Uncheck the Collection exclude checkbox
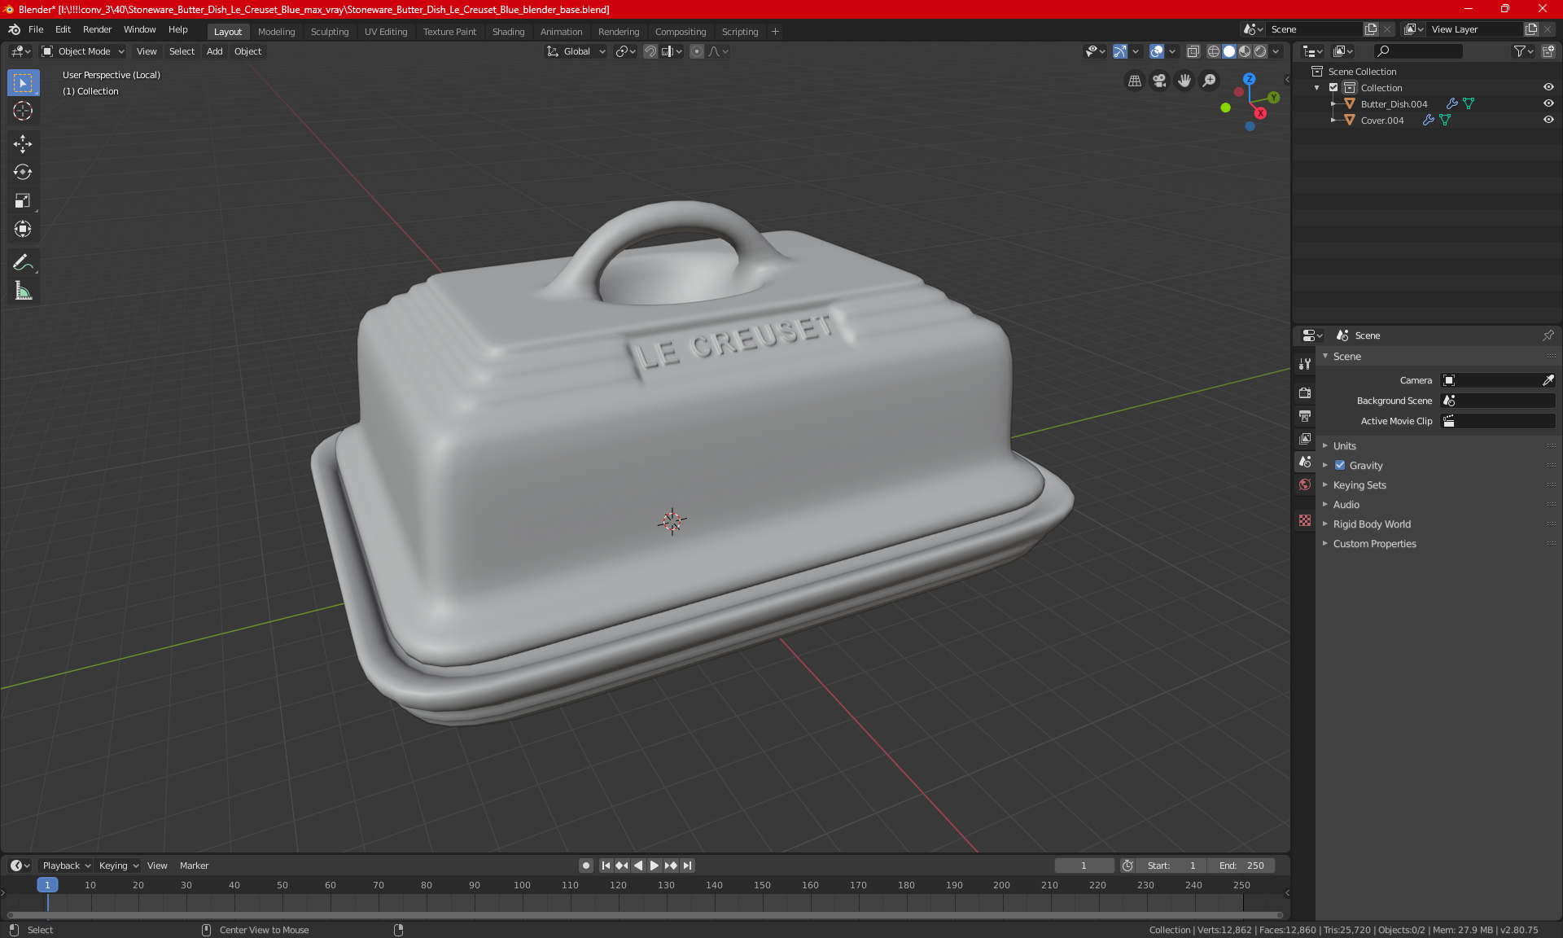Viewport: 1563px width, 938px height. (x=1333, y=87)
